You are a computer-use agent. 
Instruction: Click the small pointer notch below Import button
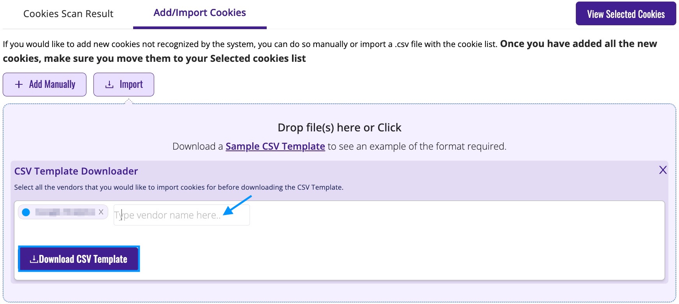129,101
